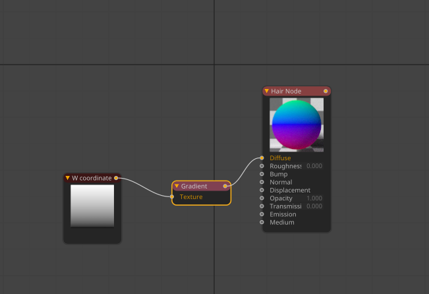This screenshot has width=429, height=294.
Task: Click the Normal input pin
Action: [x=262, y=182]
